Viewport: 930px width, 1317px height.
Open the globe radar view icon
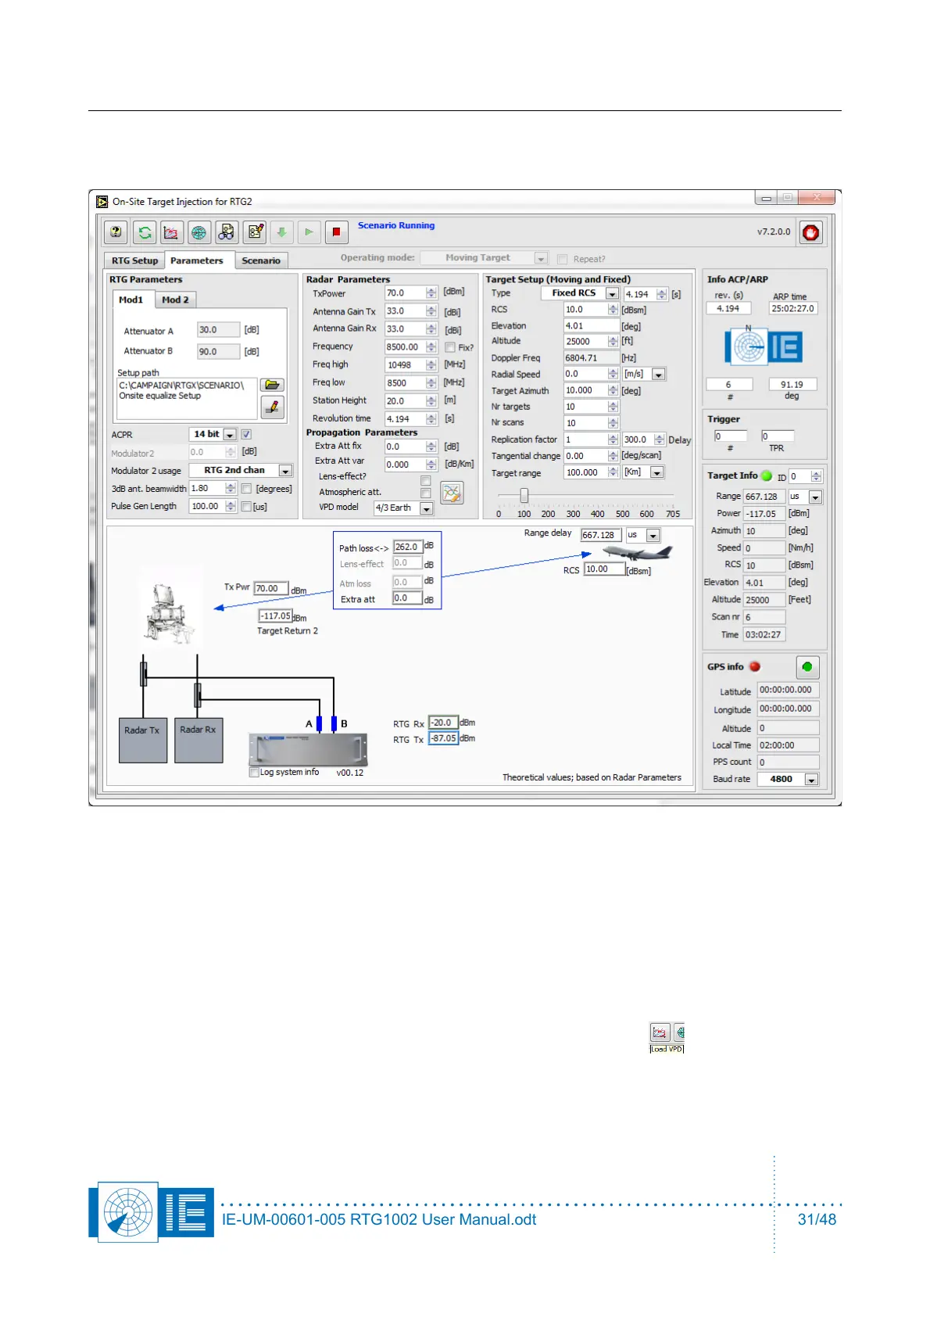[199, 232]
